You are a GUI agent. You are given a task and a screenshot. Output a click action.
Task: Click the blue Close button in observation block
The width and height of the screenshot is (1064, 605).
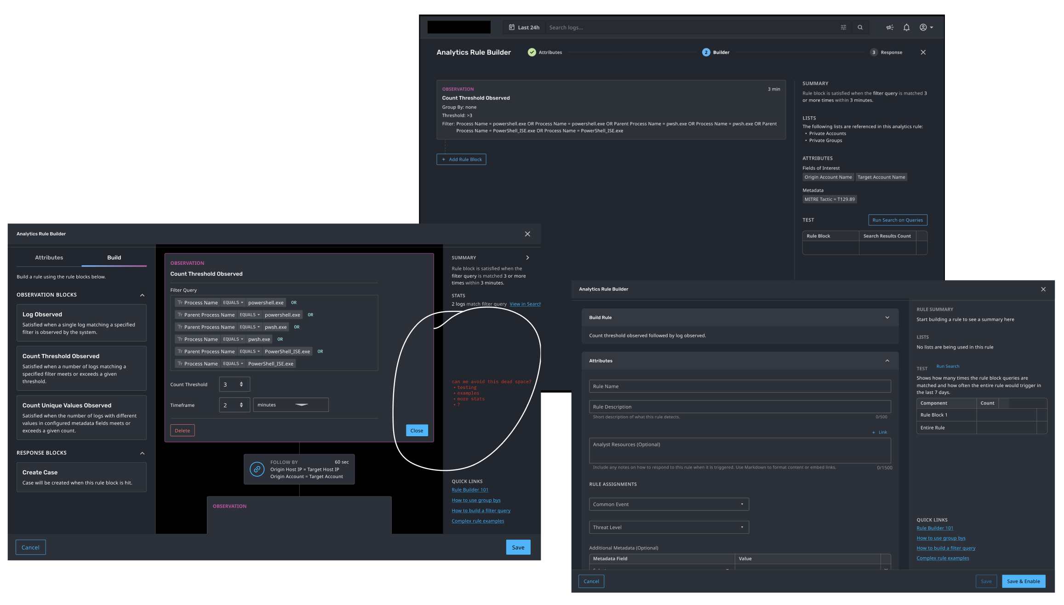coord(417,431)
